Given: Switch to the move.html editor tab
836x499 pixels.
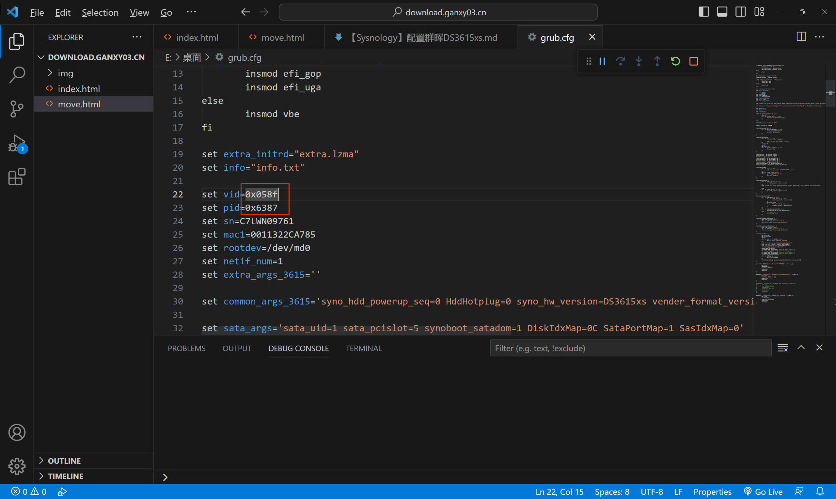Looking at the screenshot, I should click(282, 37).
